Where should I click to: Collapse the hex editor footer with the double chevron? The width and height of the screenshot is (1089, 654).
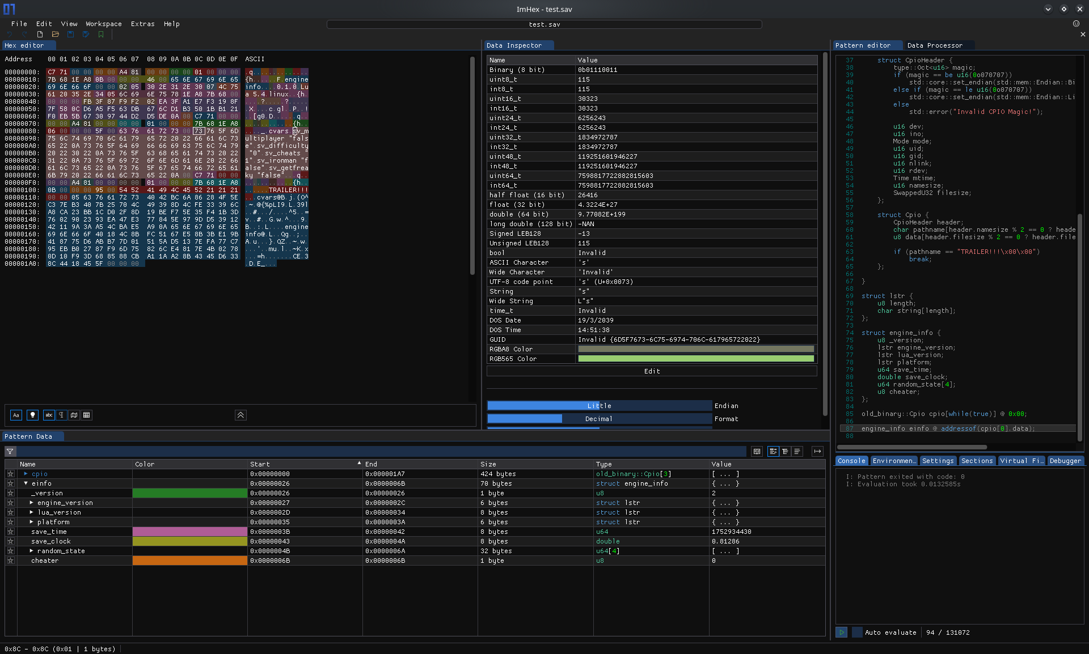(240, 415)
